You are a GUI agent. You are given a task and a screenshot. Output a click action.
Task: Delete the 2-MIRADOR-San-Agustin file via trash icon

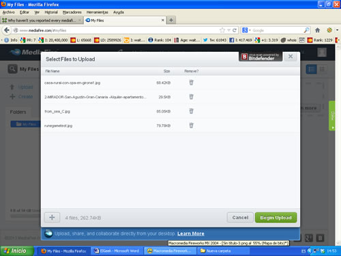(x=191, y=97)
